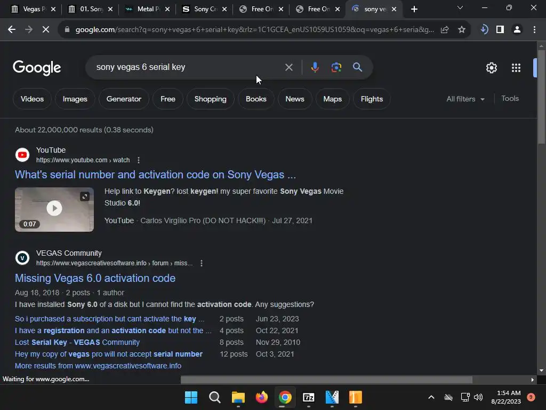Image resolution: width=546 pixels, height=410 pixels.
Task: Click the Google search input field
Action: point(188,67)
